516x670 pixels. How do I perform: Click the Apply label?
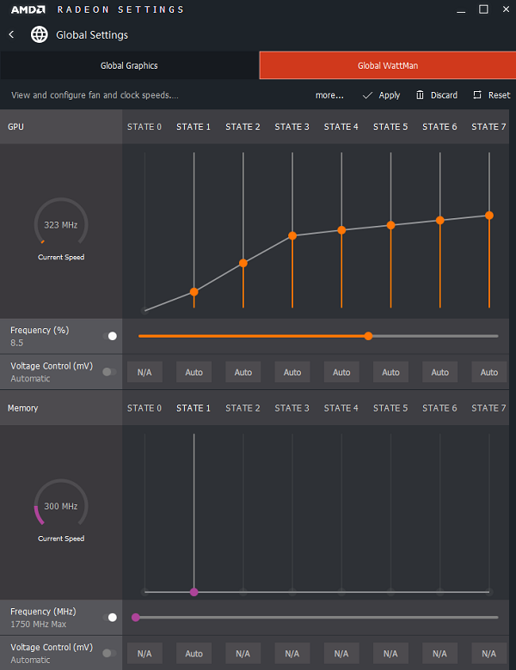390,95
